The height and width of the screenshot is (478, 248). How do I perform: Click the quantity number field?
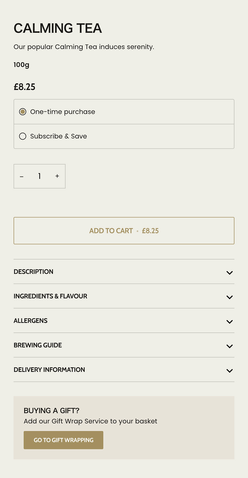point(40,176)
